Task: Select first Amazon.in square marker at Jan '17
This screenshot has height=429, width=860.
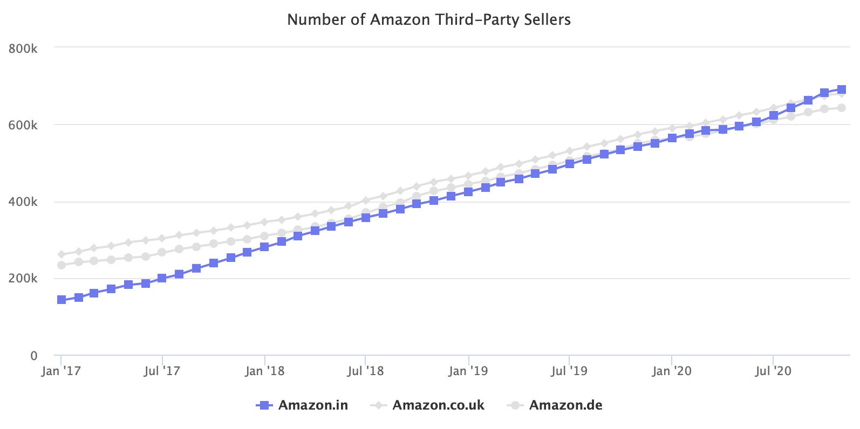Action: [62, 300]
